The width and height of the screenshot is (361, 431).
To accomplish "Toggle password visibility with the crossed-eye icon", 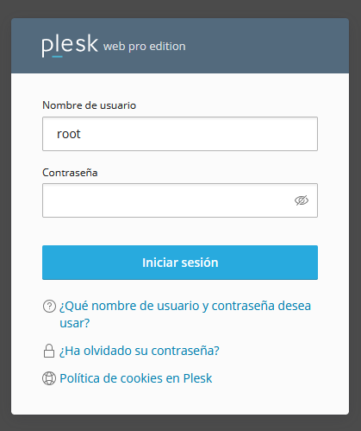I will (x=302, y=200).
